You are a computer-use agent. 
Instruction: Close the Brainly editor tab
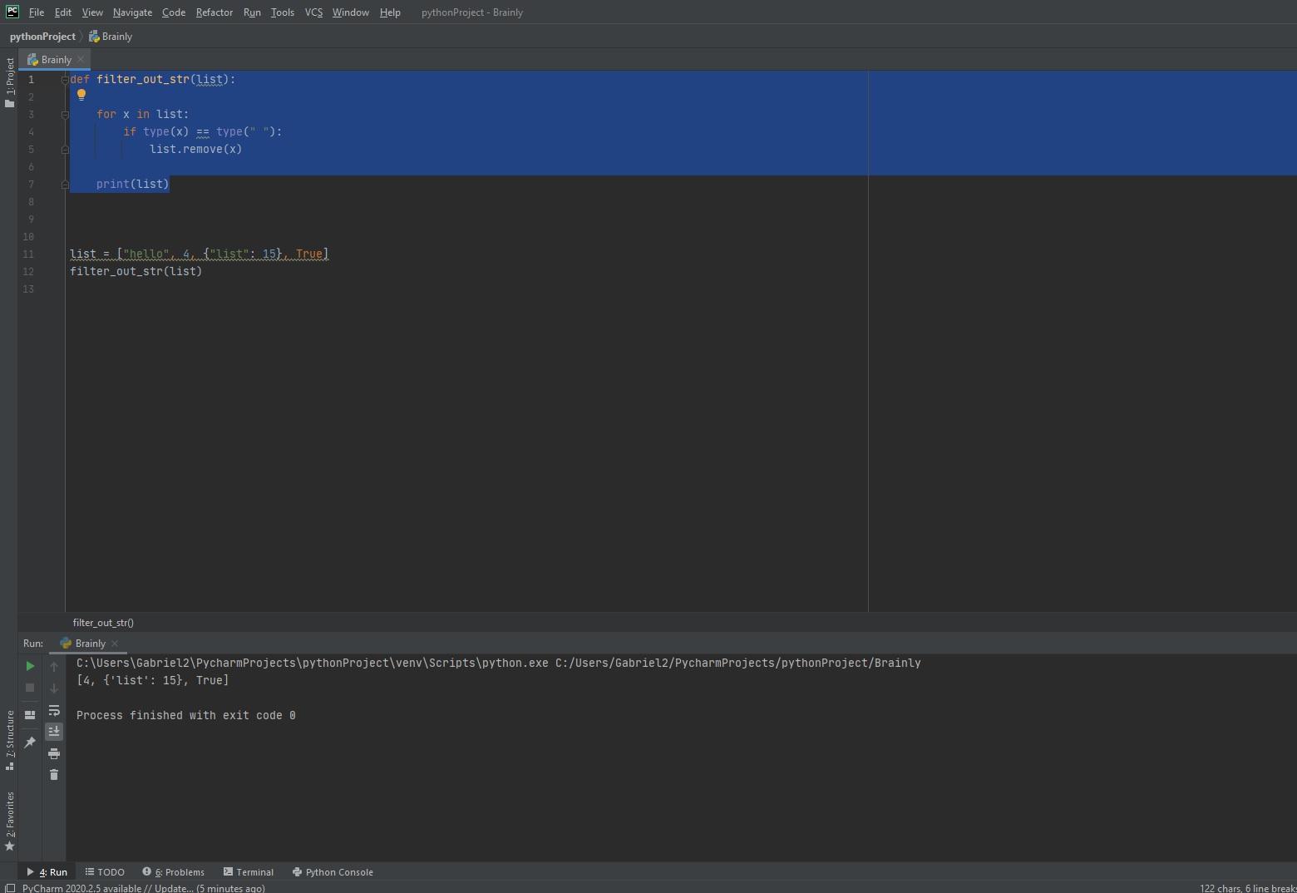point(81,60)
